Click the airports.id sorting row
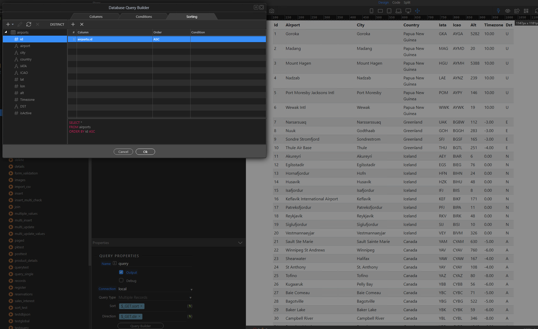 pyautogui.click(x=167, y=39)
